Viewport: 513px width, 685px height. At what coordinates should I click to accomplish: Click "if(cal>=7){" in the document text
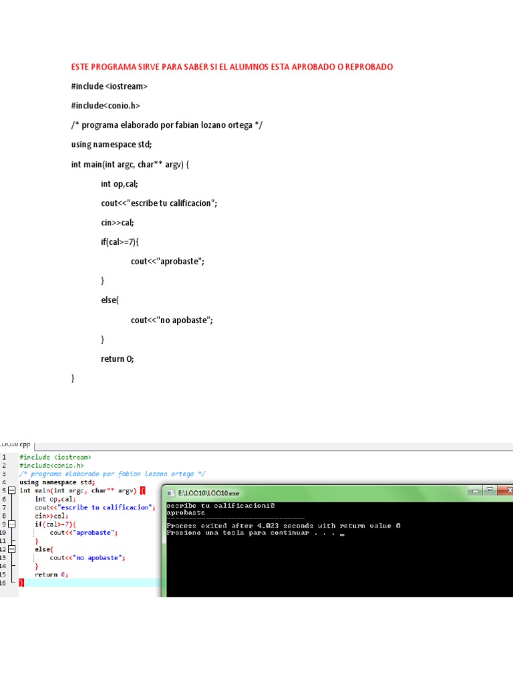tap(120, 241)
